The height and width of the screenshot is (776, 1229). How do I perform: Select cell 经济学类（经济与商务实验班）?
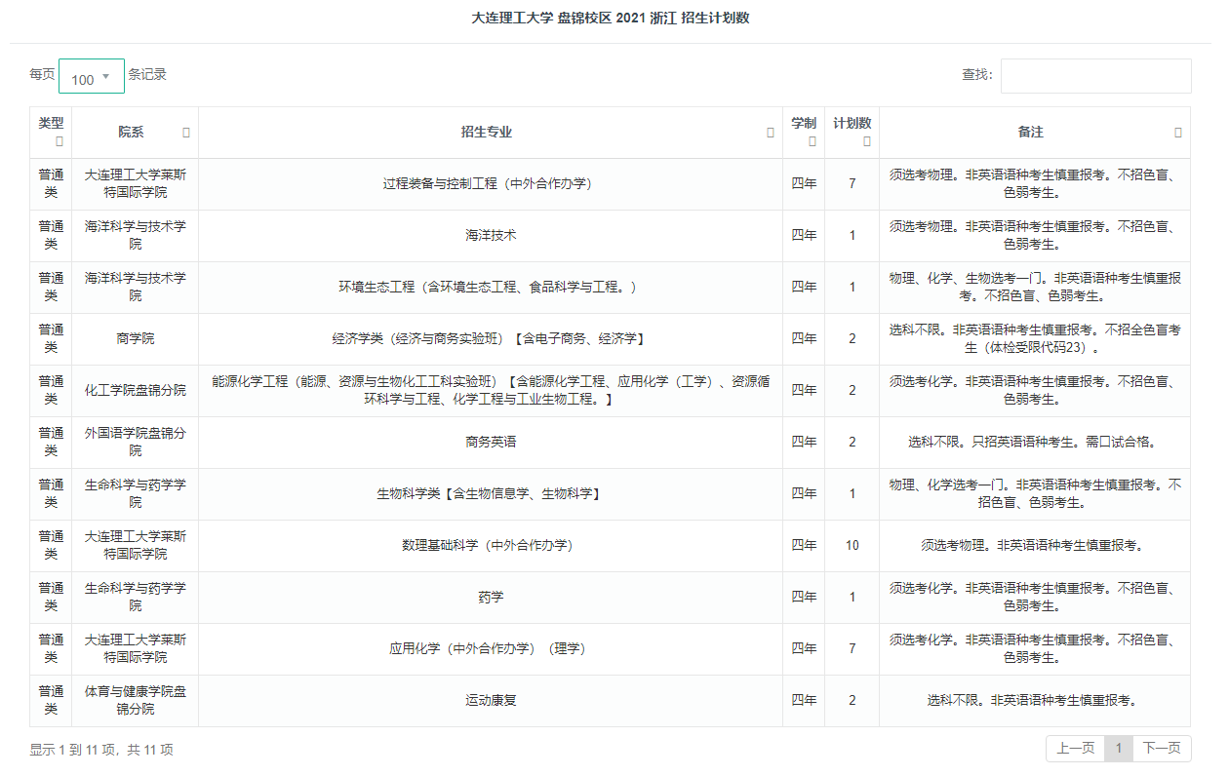click(490, 338)
